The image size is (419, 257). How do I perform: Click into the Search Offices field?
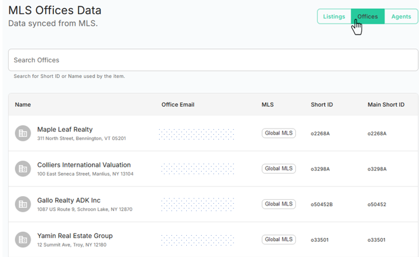213,60
